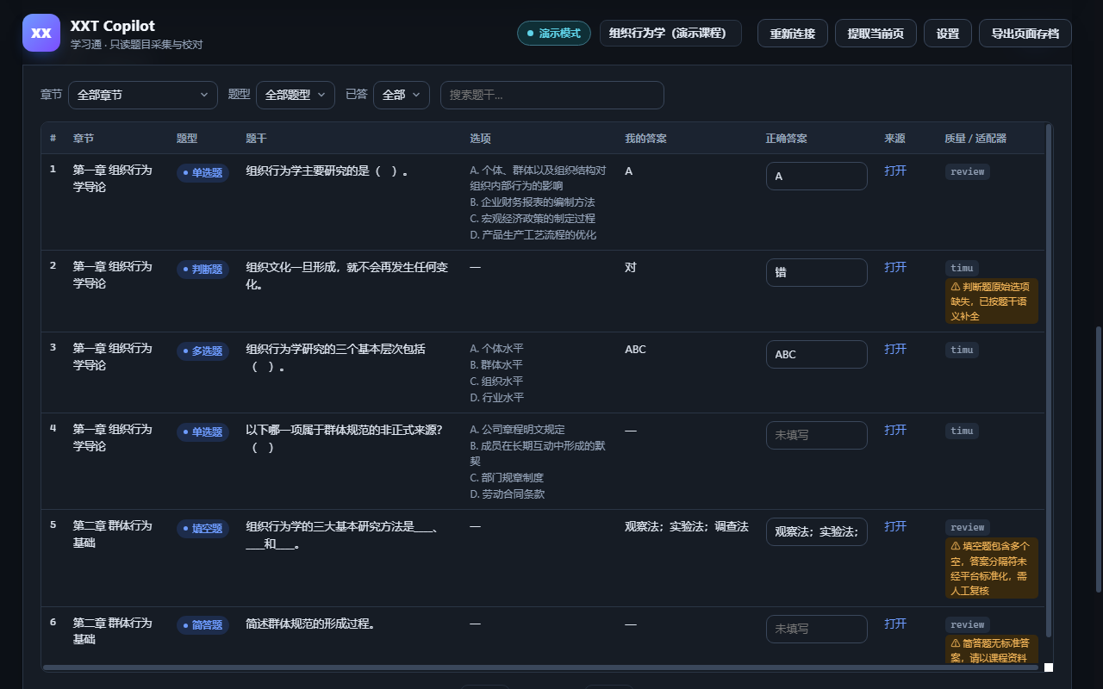Click the 单选题 tag in row 1

pos(203,173)
